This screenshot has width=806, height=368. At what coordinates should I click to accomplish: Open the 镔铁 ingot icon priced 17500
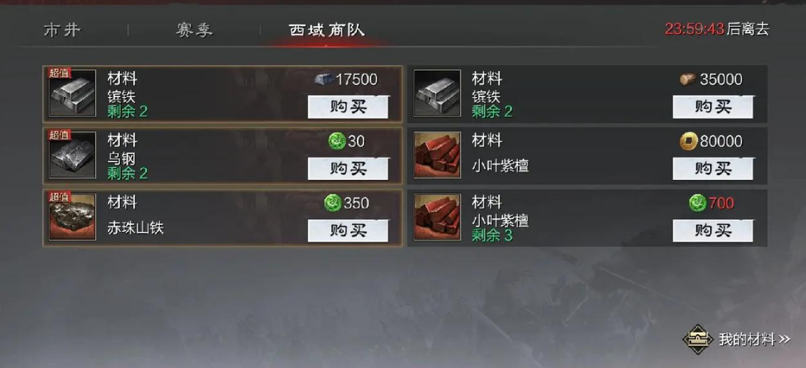tap(72, 93)
